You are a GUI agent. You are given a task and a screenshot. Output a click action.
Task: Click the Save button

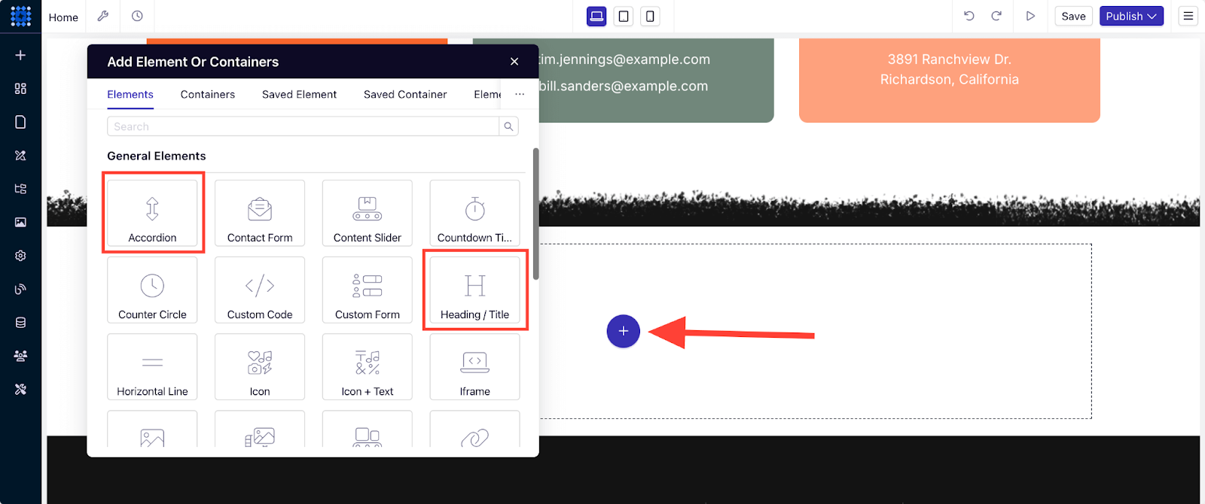(1073, 16)
